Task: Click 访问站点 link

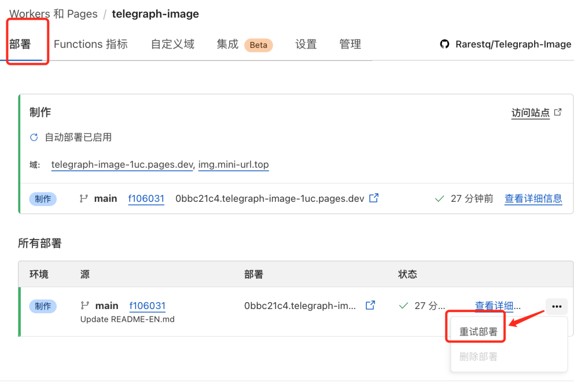Action: pyautogui.click(x=530, y=113)
